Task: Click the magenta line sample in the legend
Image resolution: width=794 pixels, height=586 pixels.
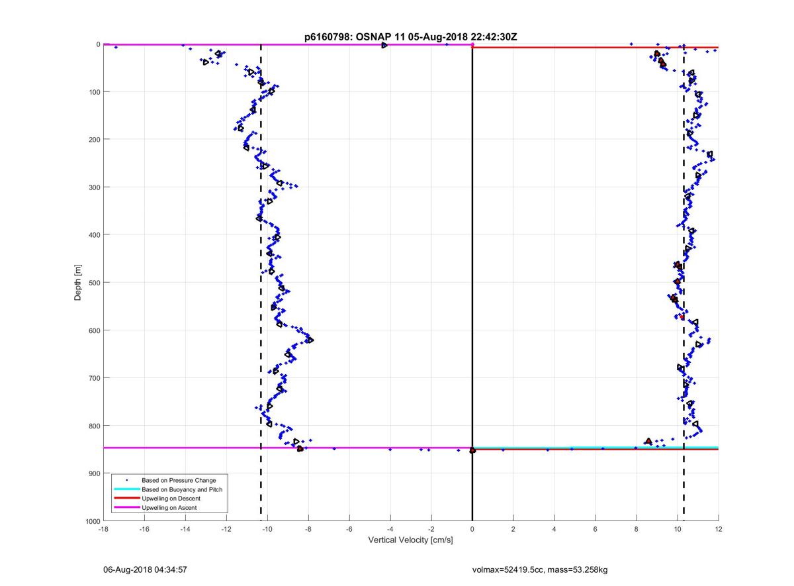Action: pyautogui.click(x=126, y=508)
